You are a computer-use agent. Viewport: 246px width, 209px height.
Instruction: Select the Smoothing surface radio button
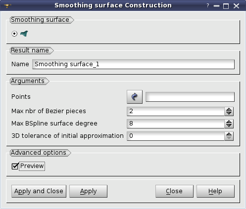coord(14,34)
